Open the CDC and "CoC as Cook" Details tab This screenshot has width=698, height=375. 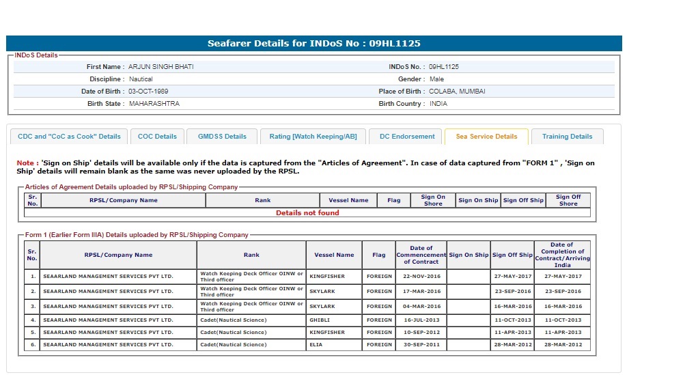69,137
